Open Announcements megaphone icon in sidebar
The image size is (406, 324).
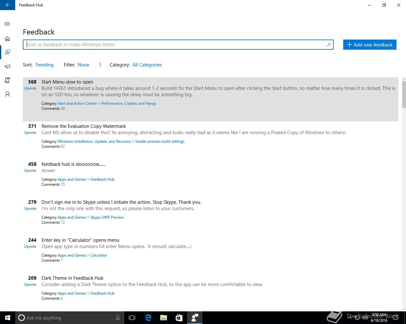pos(7,66)
